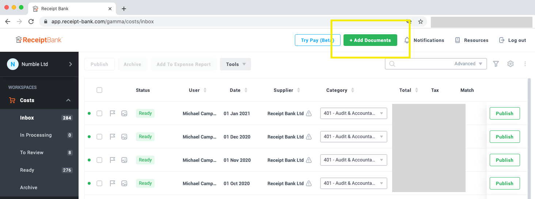This screenshot has height=199, width=535.
Task: Select the 01 Dec 2020 row checkbox
Action: (x=99, y=137)
